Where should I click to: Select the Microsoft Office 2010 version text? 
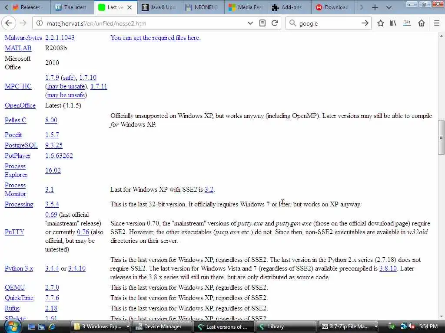(52, 63)
